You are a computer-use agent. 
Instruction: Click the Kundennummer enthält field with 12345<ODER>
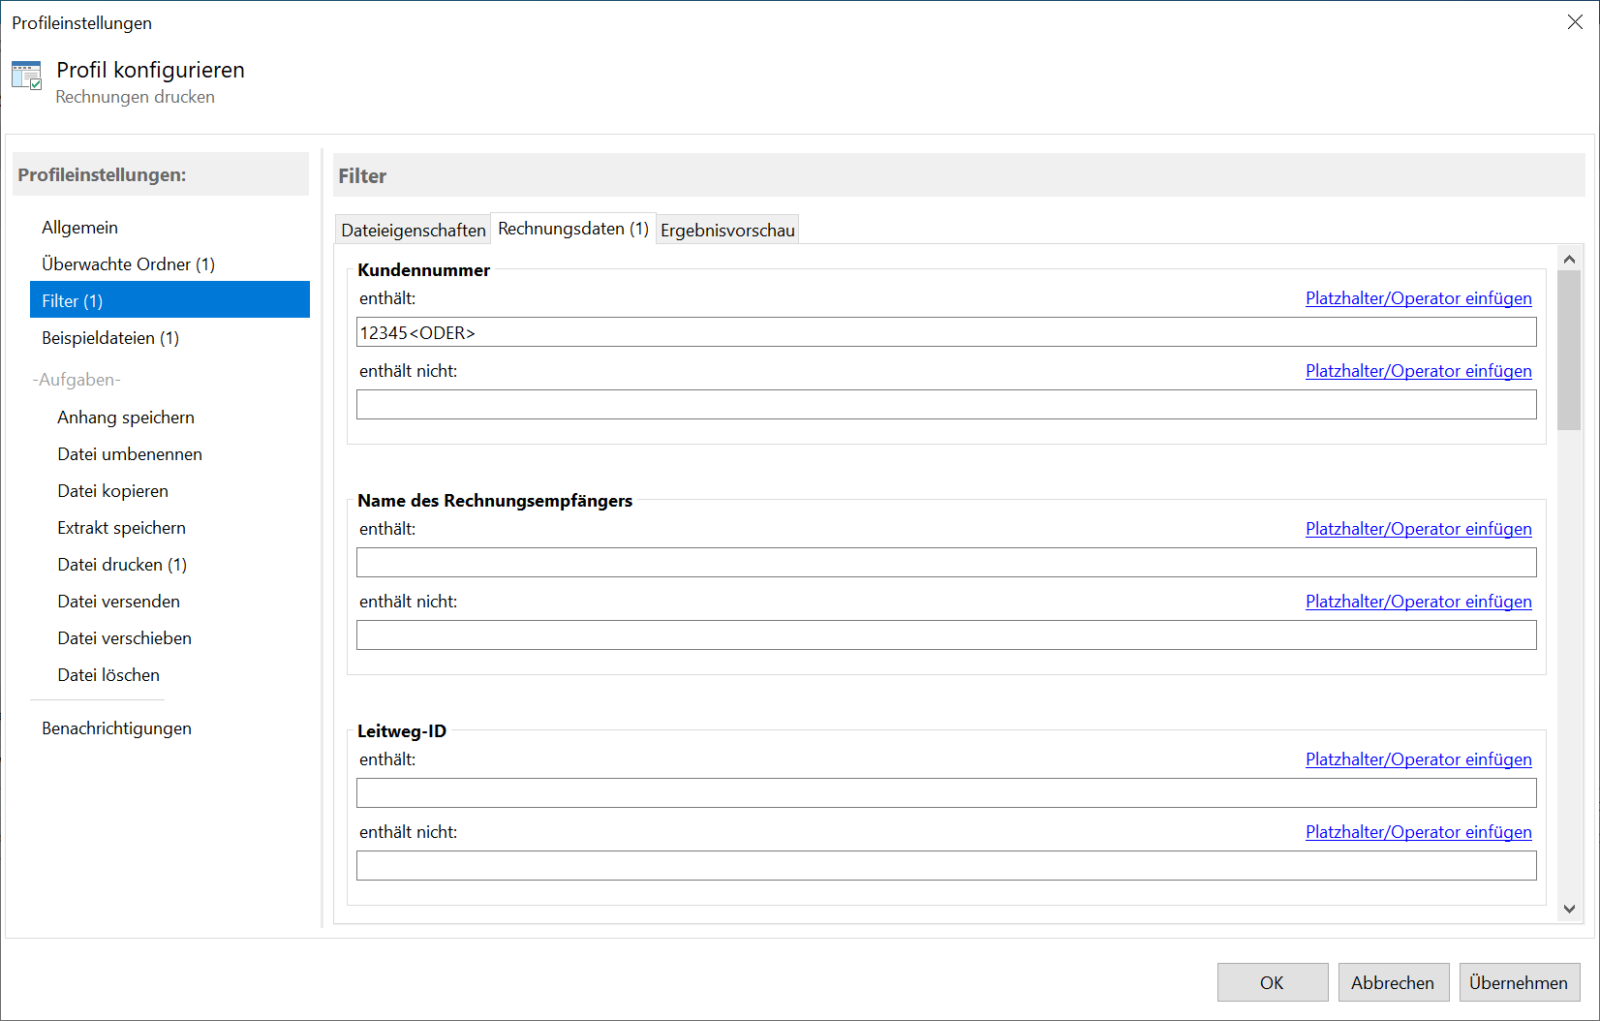[946, 332]
